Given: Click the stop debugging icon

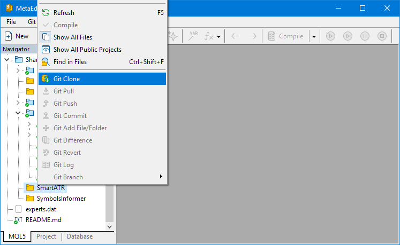Looking at the screenshot, I should tap(382, 36).
